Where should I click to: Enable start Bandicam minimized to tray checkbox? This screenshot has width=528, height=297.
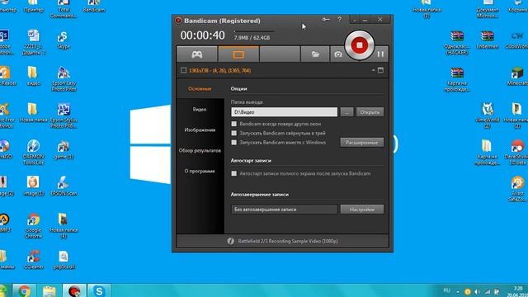pyautogui.click(x=234, y=133)
